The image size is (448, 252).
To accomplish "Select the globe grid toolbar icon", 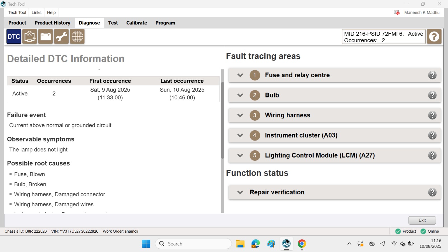I will pos(77,37).
